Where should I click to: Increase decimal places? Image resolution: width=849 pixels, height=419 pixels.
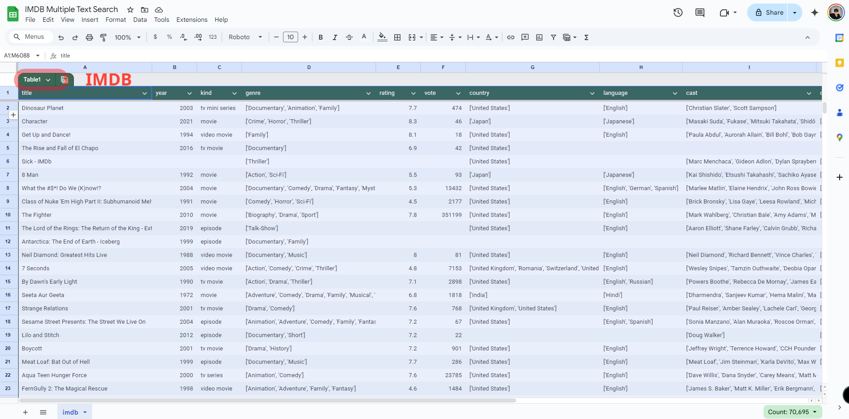pyautogui.click(x=198, y=37)
